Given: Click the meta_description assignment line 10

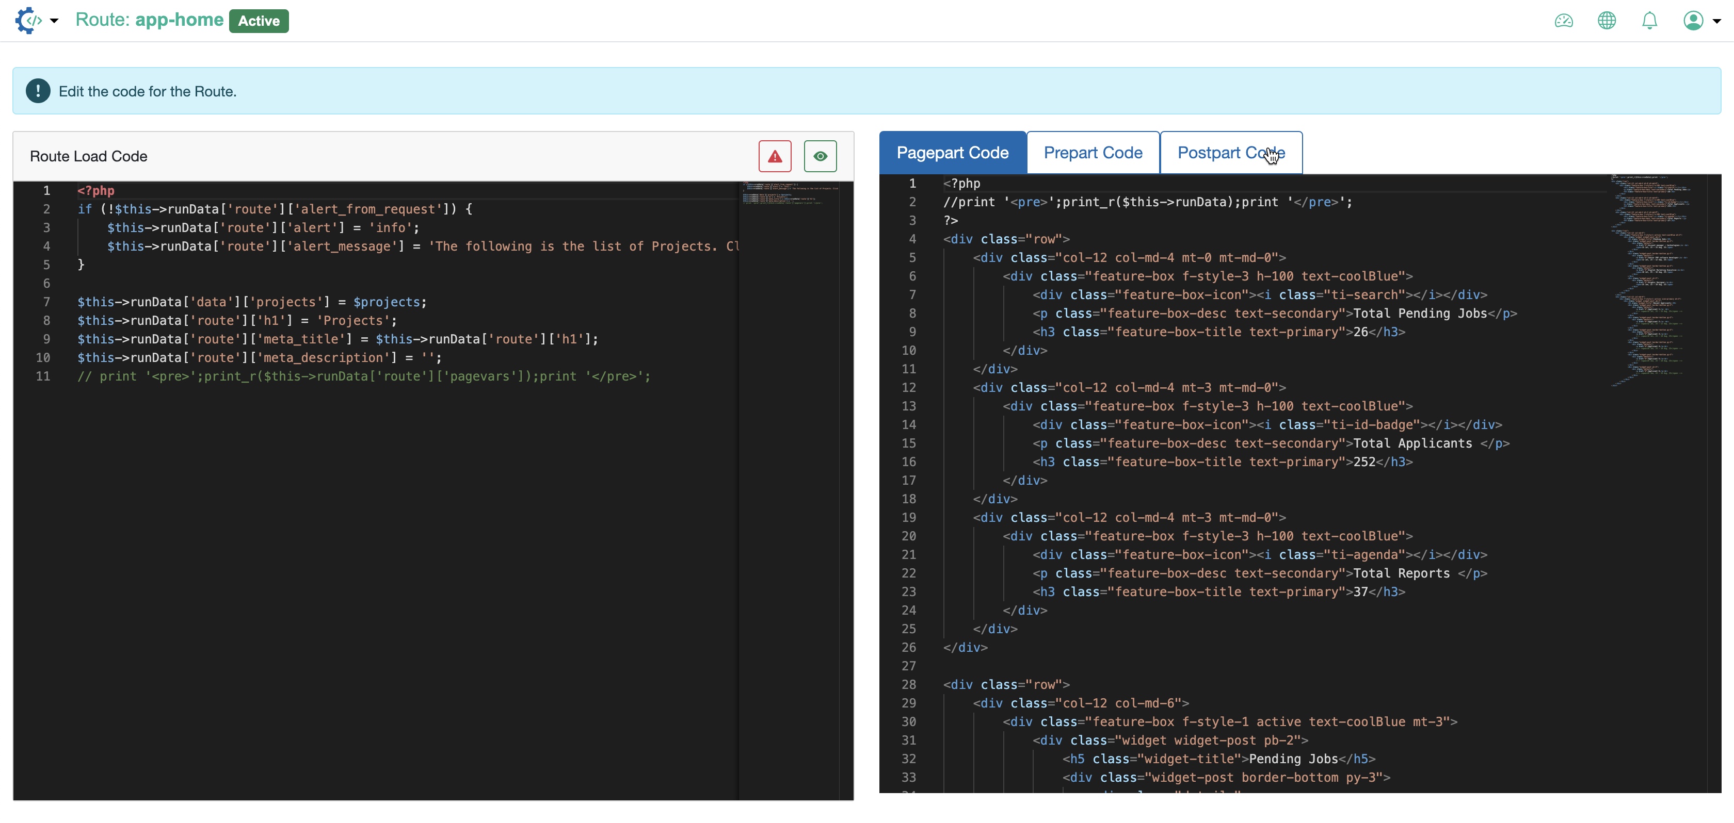Looking at the screenshot, I should point(259,357).
